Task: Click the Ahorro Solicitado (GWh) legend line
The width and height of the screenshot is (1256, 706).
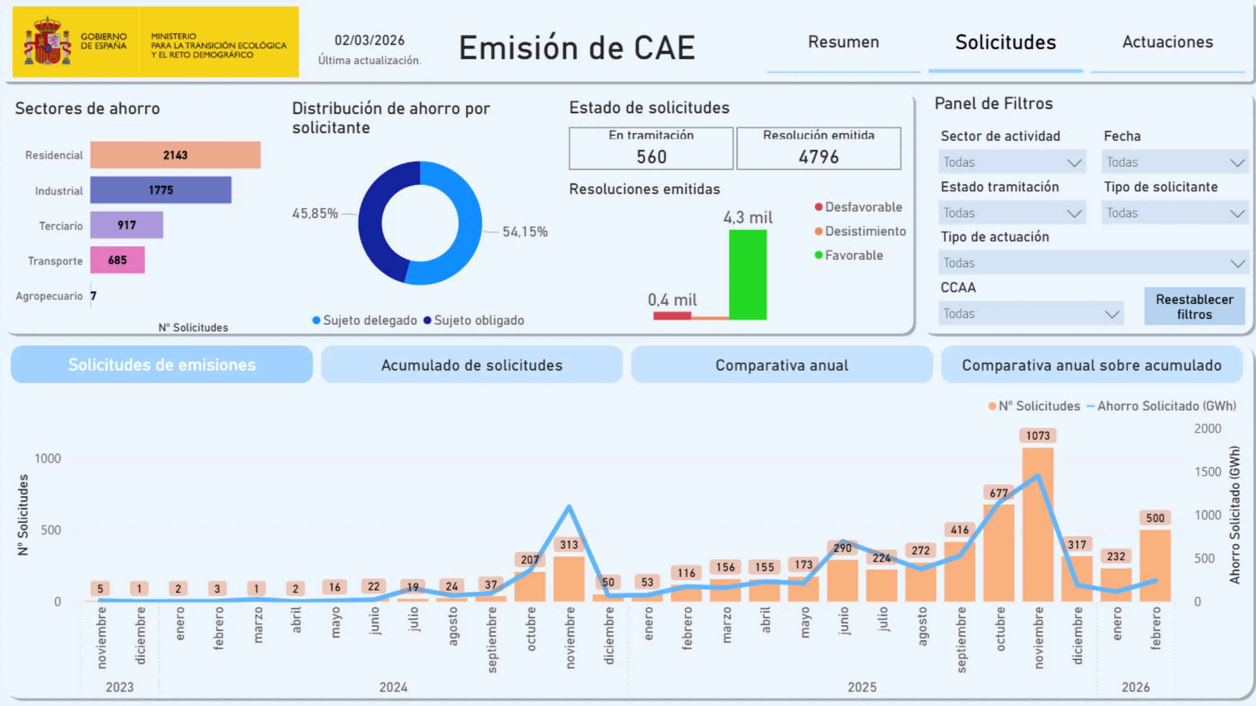Action: [1091, 406]
